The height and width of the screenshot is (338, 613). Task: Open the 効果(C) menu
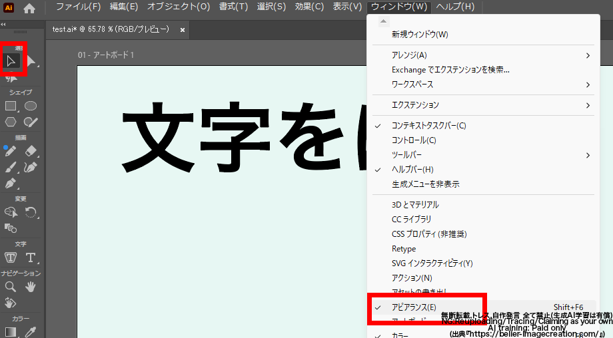tap(309, 7)
